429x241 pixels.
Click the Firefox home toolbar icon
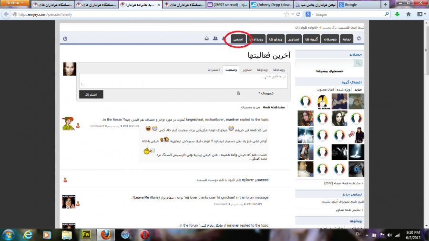(x=409, y=14)
